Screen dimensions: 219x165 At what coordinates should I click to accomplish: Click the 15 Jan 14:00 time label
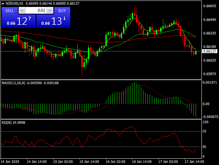(x=89, y=161)
